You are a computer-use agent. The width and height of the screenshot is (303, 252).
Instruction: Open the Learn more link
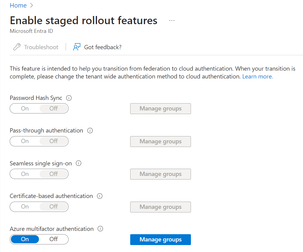point(257,77)
